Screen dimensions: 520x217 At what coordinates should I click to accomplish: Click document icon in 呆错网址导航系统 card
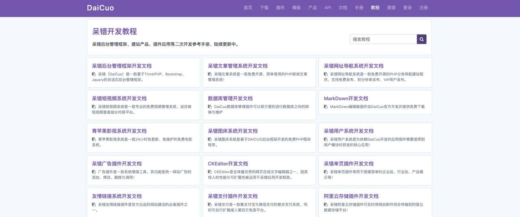(326, 74)
